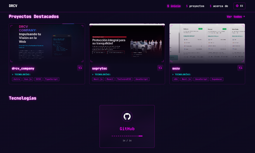
Task: Open the sozu project preview image
Action: pyautogui.click(x=207, y=43)
